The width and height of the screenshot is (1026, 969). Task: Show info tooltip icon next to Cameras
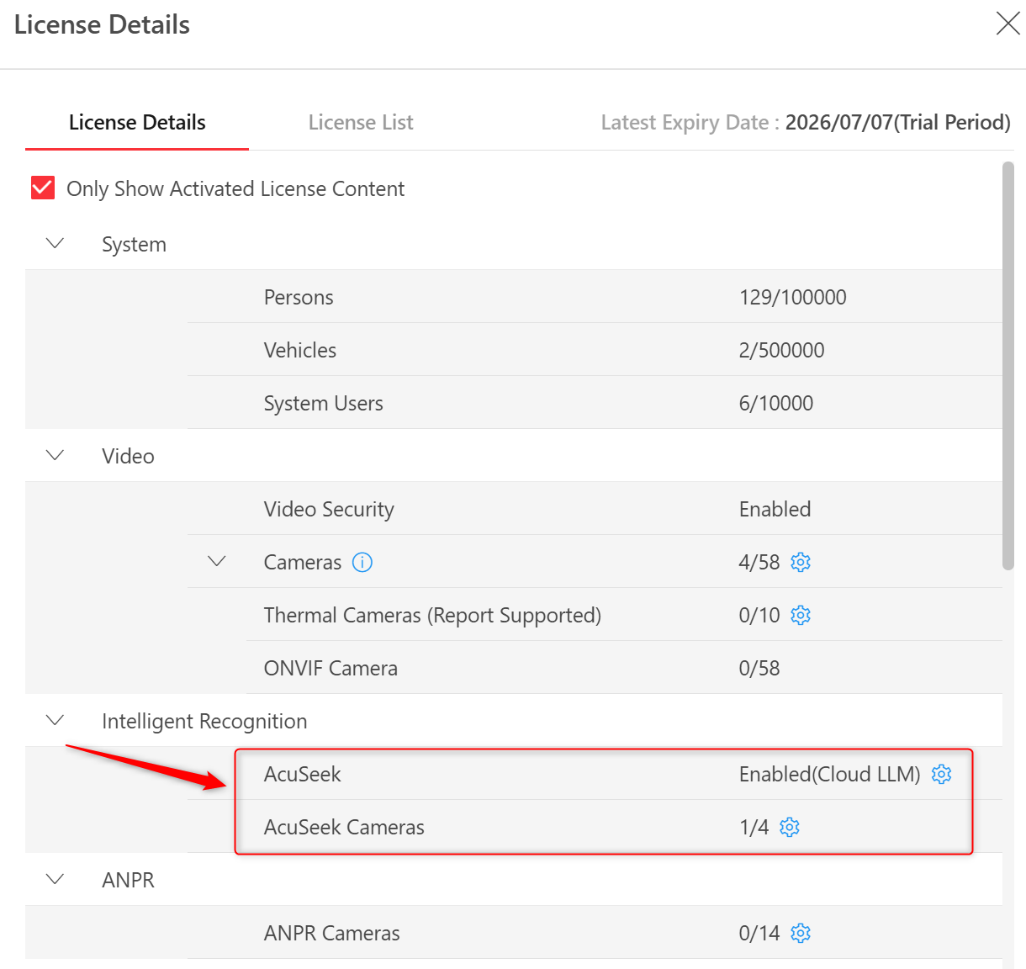(362, 562)
